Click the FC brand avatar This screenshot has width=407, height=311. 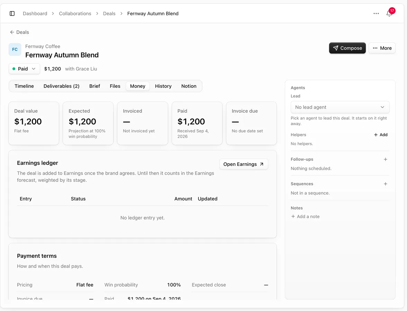[15, 49]
